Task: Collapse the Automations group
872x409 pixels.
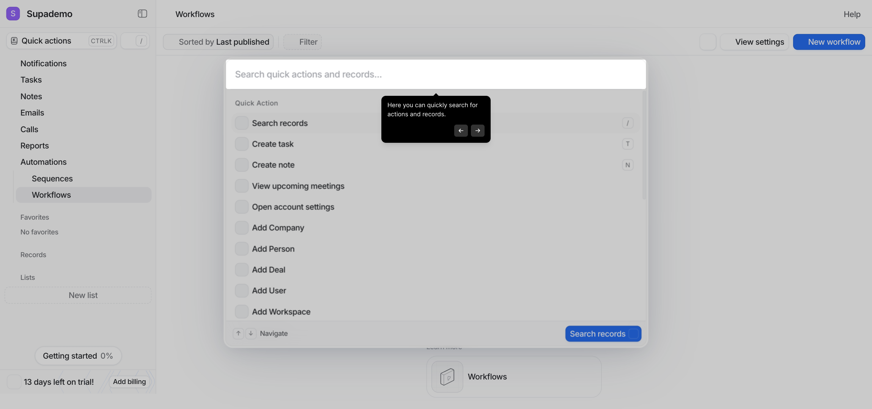Action: (x=44, y=162)
